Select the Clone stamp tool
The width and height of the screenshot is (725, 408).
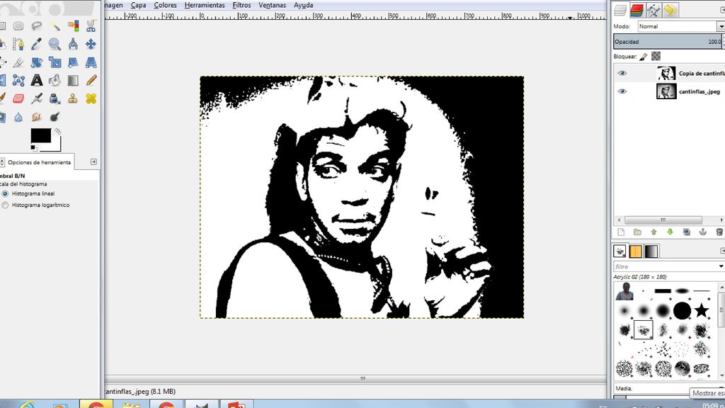pyautogui.click(x=73, y=98)
